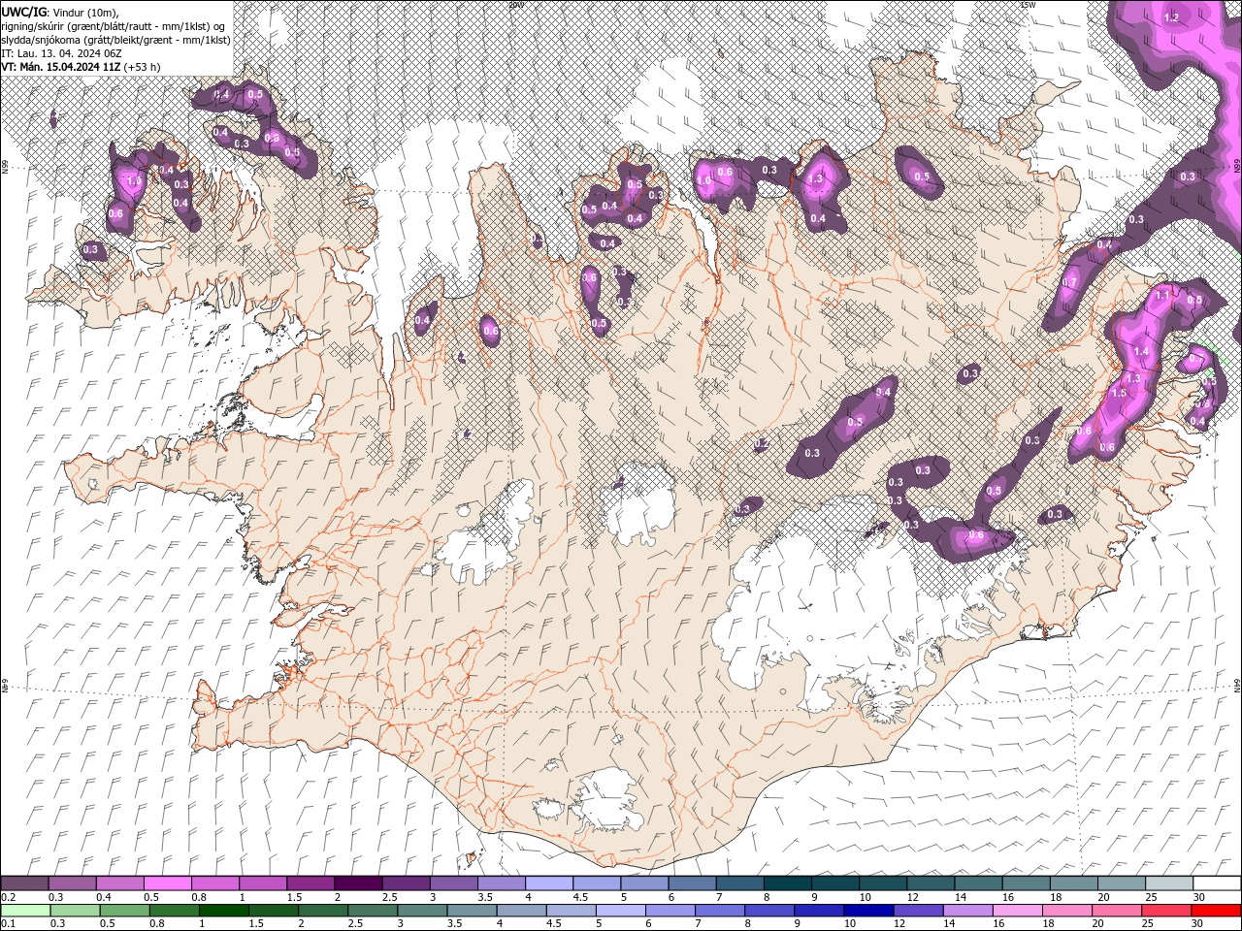Click the upper legend swatch starting at 12
The image size is (1242, 931).
[x=931, y=883]
